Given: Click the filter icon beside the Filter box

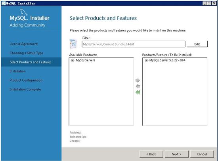Looking at the screenshot, I should click(x=73, y=44).
